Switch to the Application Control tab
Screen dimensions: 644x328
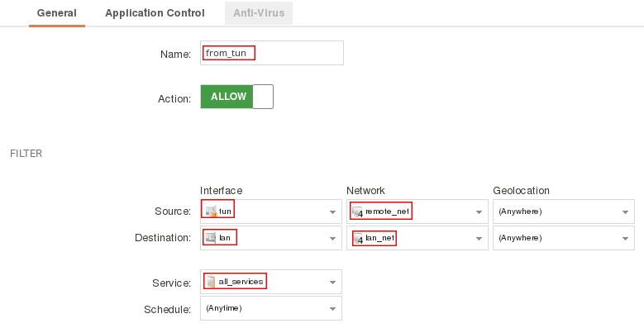pos(155,13)
